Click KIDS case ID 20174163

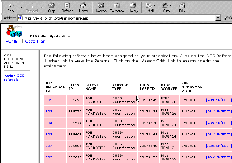coord(148,134)
